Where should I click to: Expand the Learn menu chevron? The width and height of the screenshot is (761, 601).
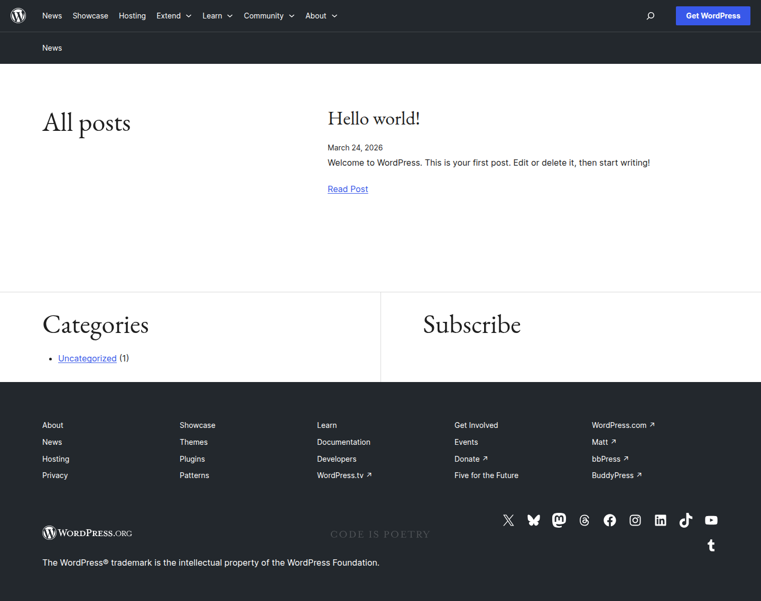point(230,16)
